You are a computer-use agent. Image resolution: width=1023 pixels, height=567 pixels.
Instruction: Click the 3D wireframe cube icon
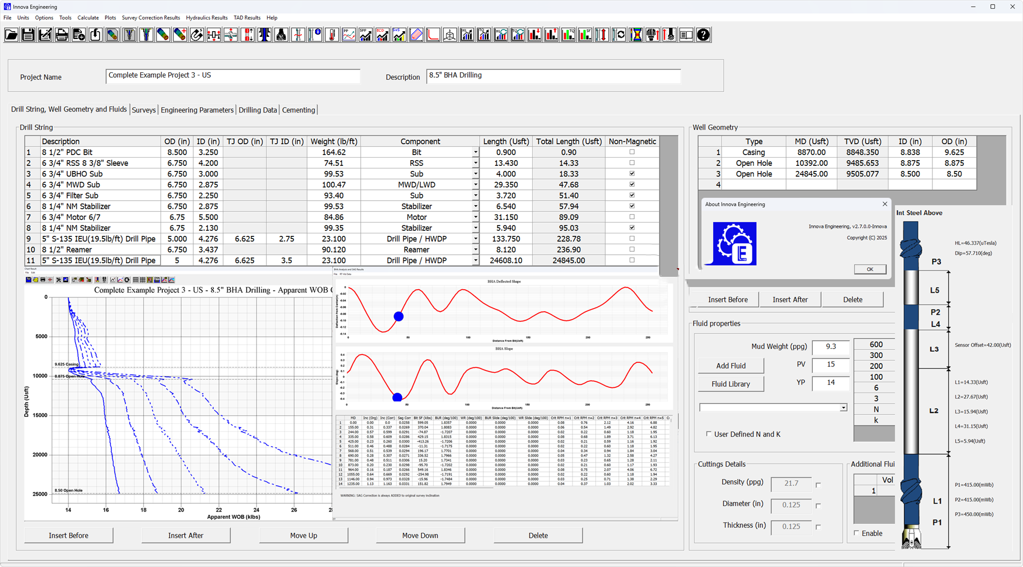450,35
